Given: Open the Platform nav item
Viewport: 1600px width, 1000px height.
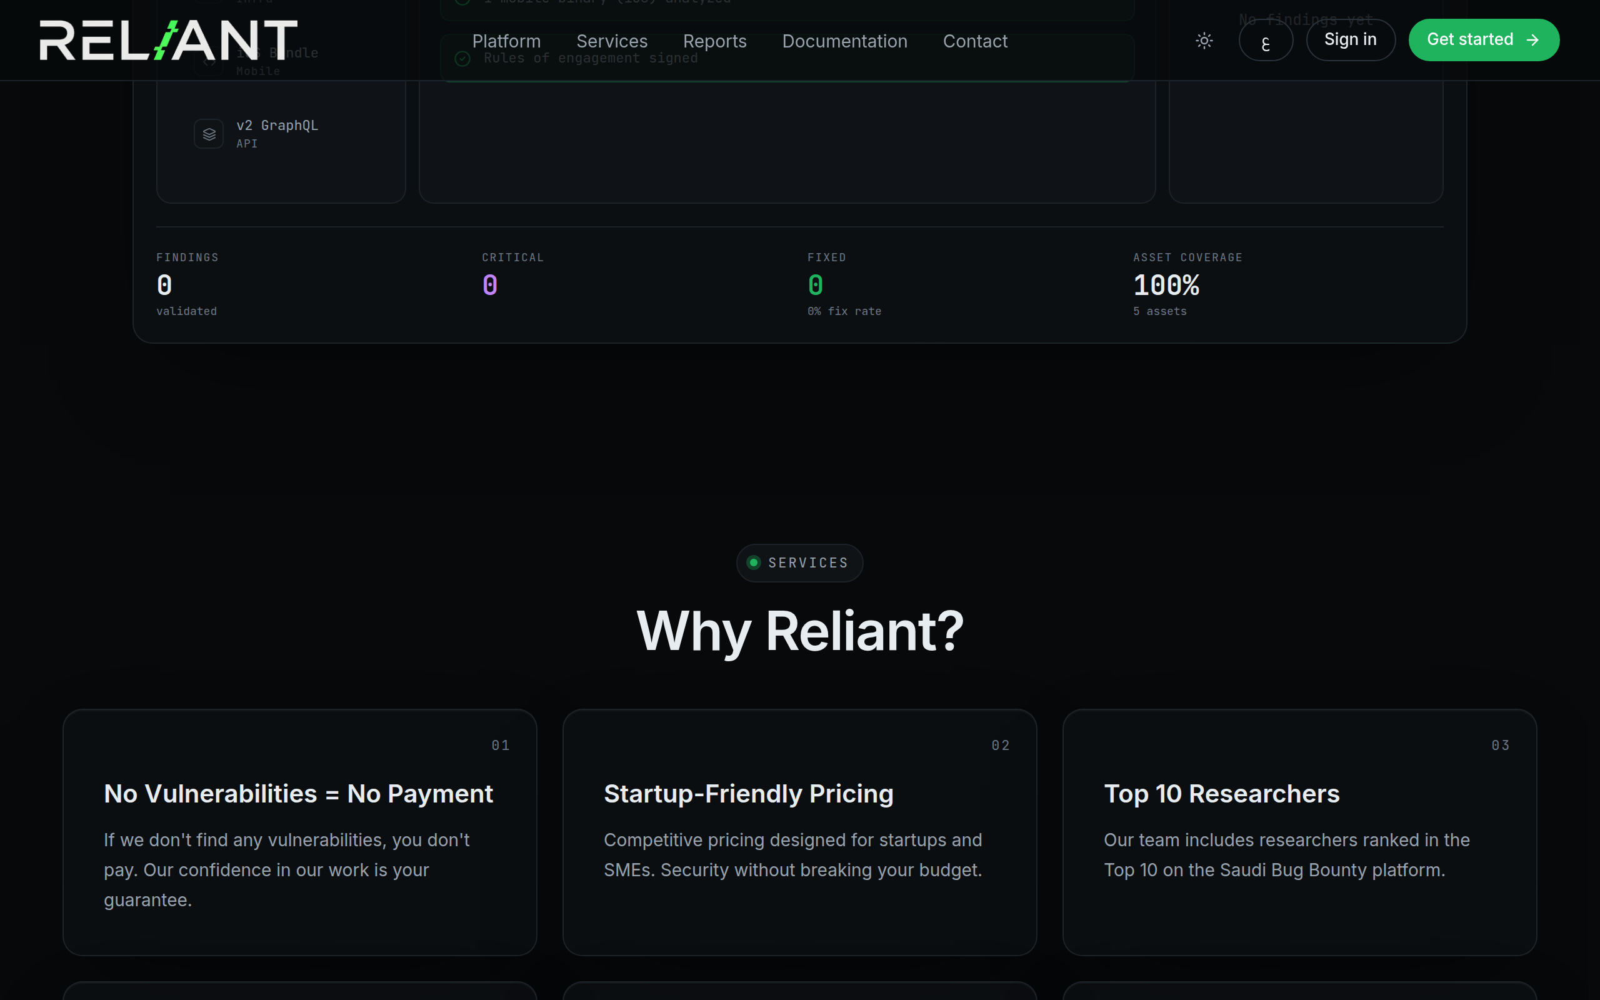Looking at the screenshot, I should [506, 41].
